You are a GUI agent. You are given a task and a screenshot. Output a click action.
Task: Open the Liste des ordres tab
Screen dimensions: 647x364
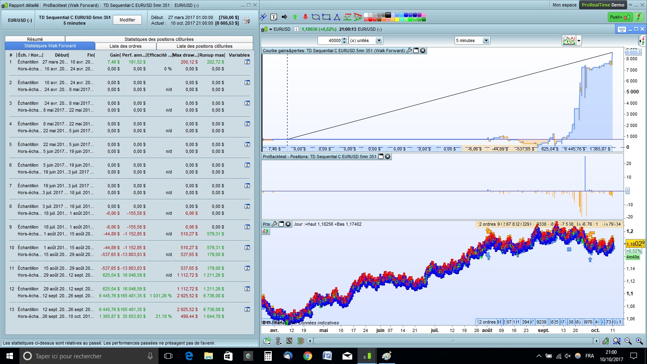pyautogui.click(x=125, y=46)
